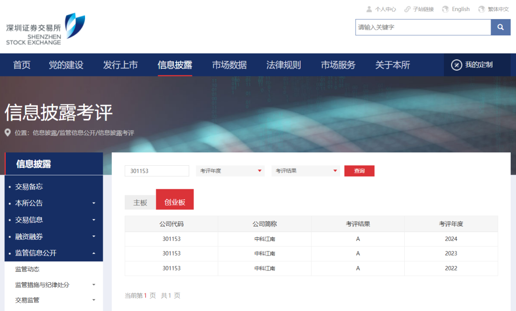
Task: Open 交易备忘 in the sidebar
Action: tap(29, 187)
